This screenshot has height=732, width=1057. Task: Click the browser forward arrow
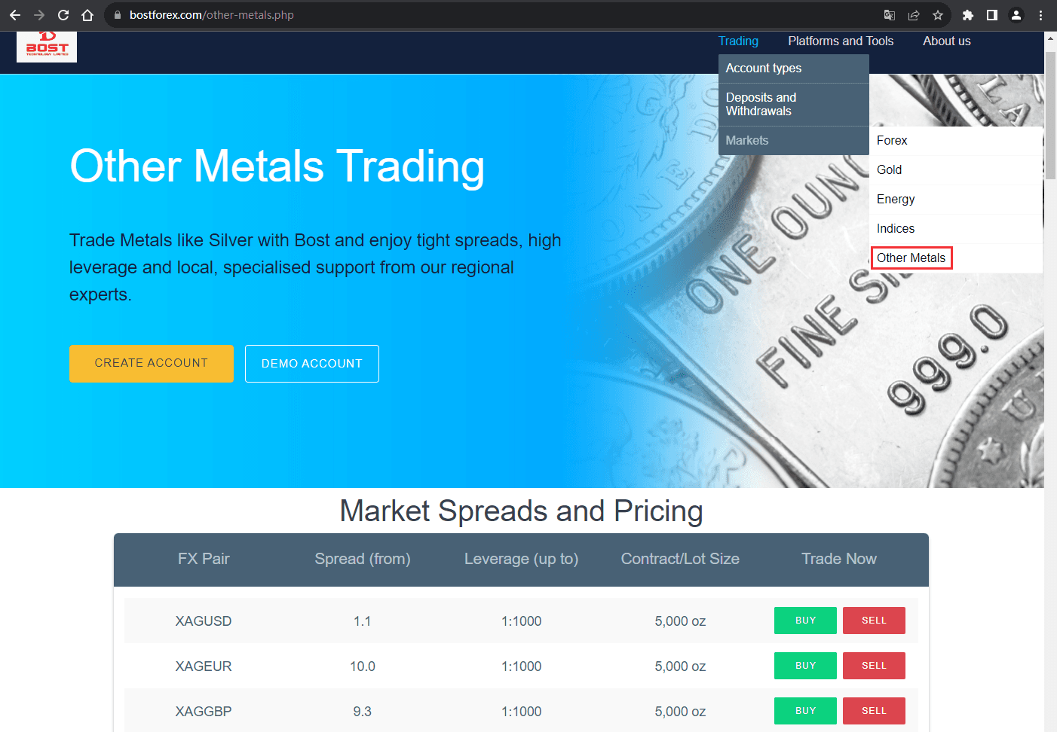(x=39, y=15)
